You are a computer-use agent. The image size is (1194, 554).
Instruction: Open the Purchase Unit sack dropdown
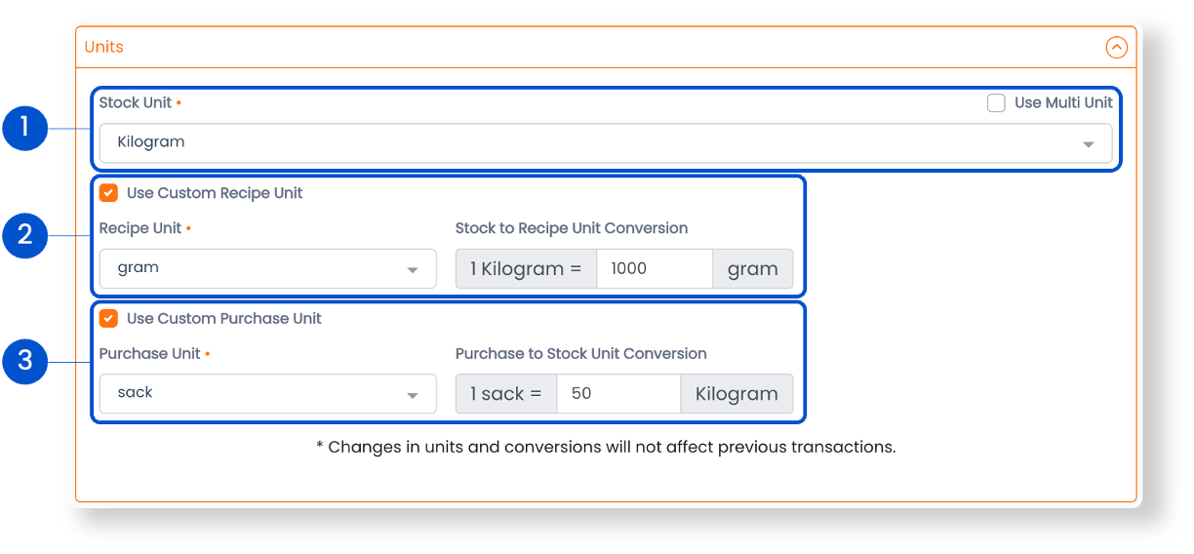click(x=267, y=393)
